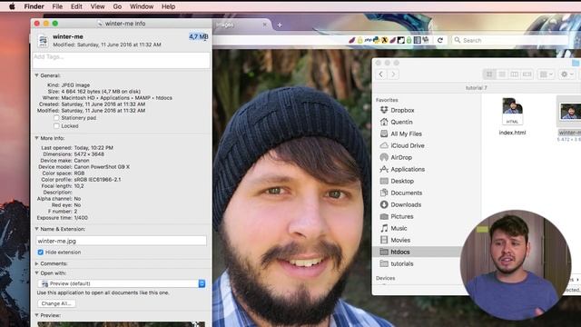
Task: Collapse the Open with section
Action: coord(36,272)
